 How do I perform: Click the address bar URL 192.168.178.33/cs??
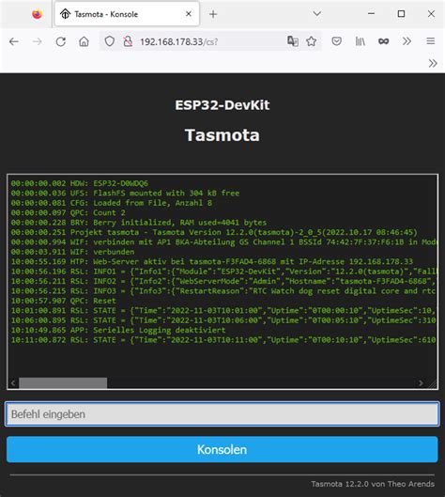[x=178, y=42]
